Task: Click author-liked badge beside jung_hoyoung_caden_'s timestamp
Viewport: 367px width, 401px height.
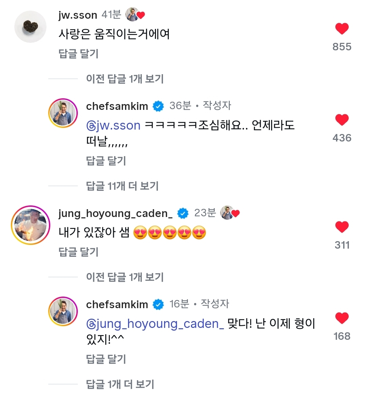Action: tap(230, 213)
